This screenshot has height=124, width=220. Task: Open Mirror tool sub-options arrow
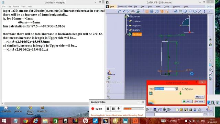(135, 13)
